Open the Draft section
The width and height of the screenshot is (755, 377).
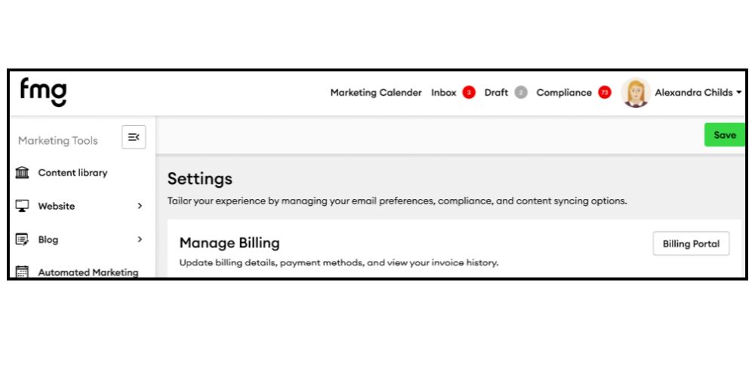click(x=496, y=93)
